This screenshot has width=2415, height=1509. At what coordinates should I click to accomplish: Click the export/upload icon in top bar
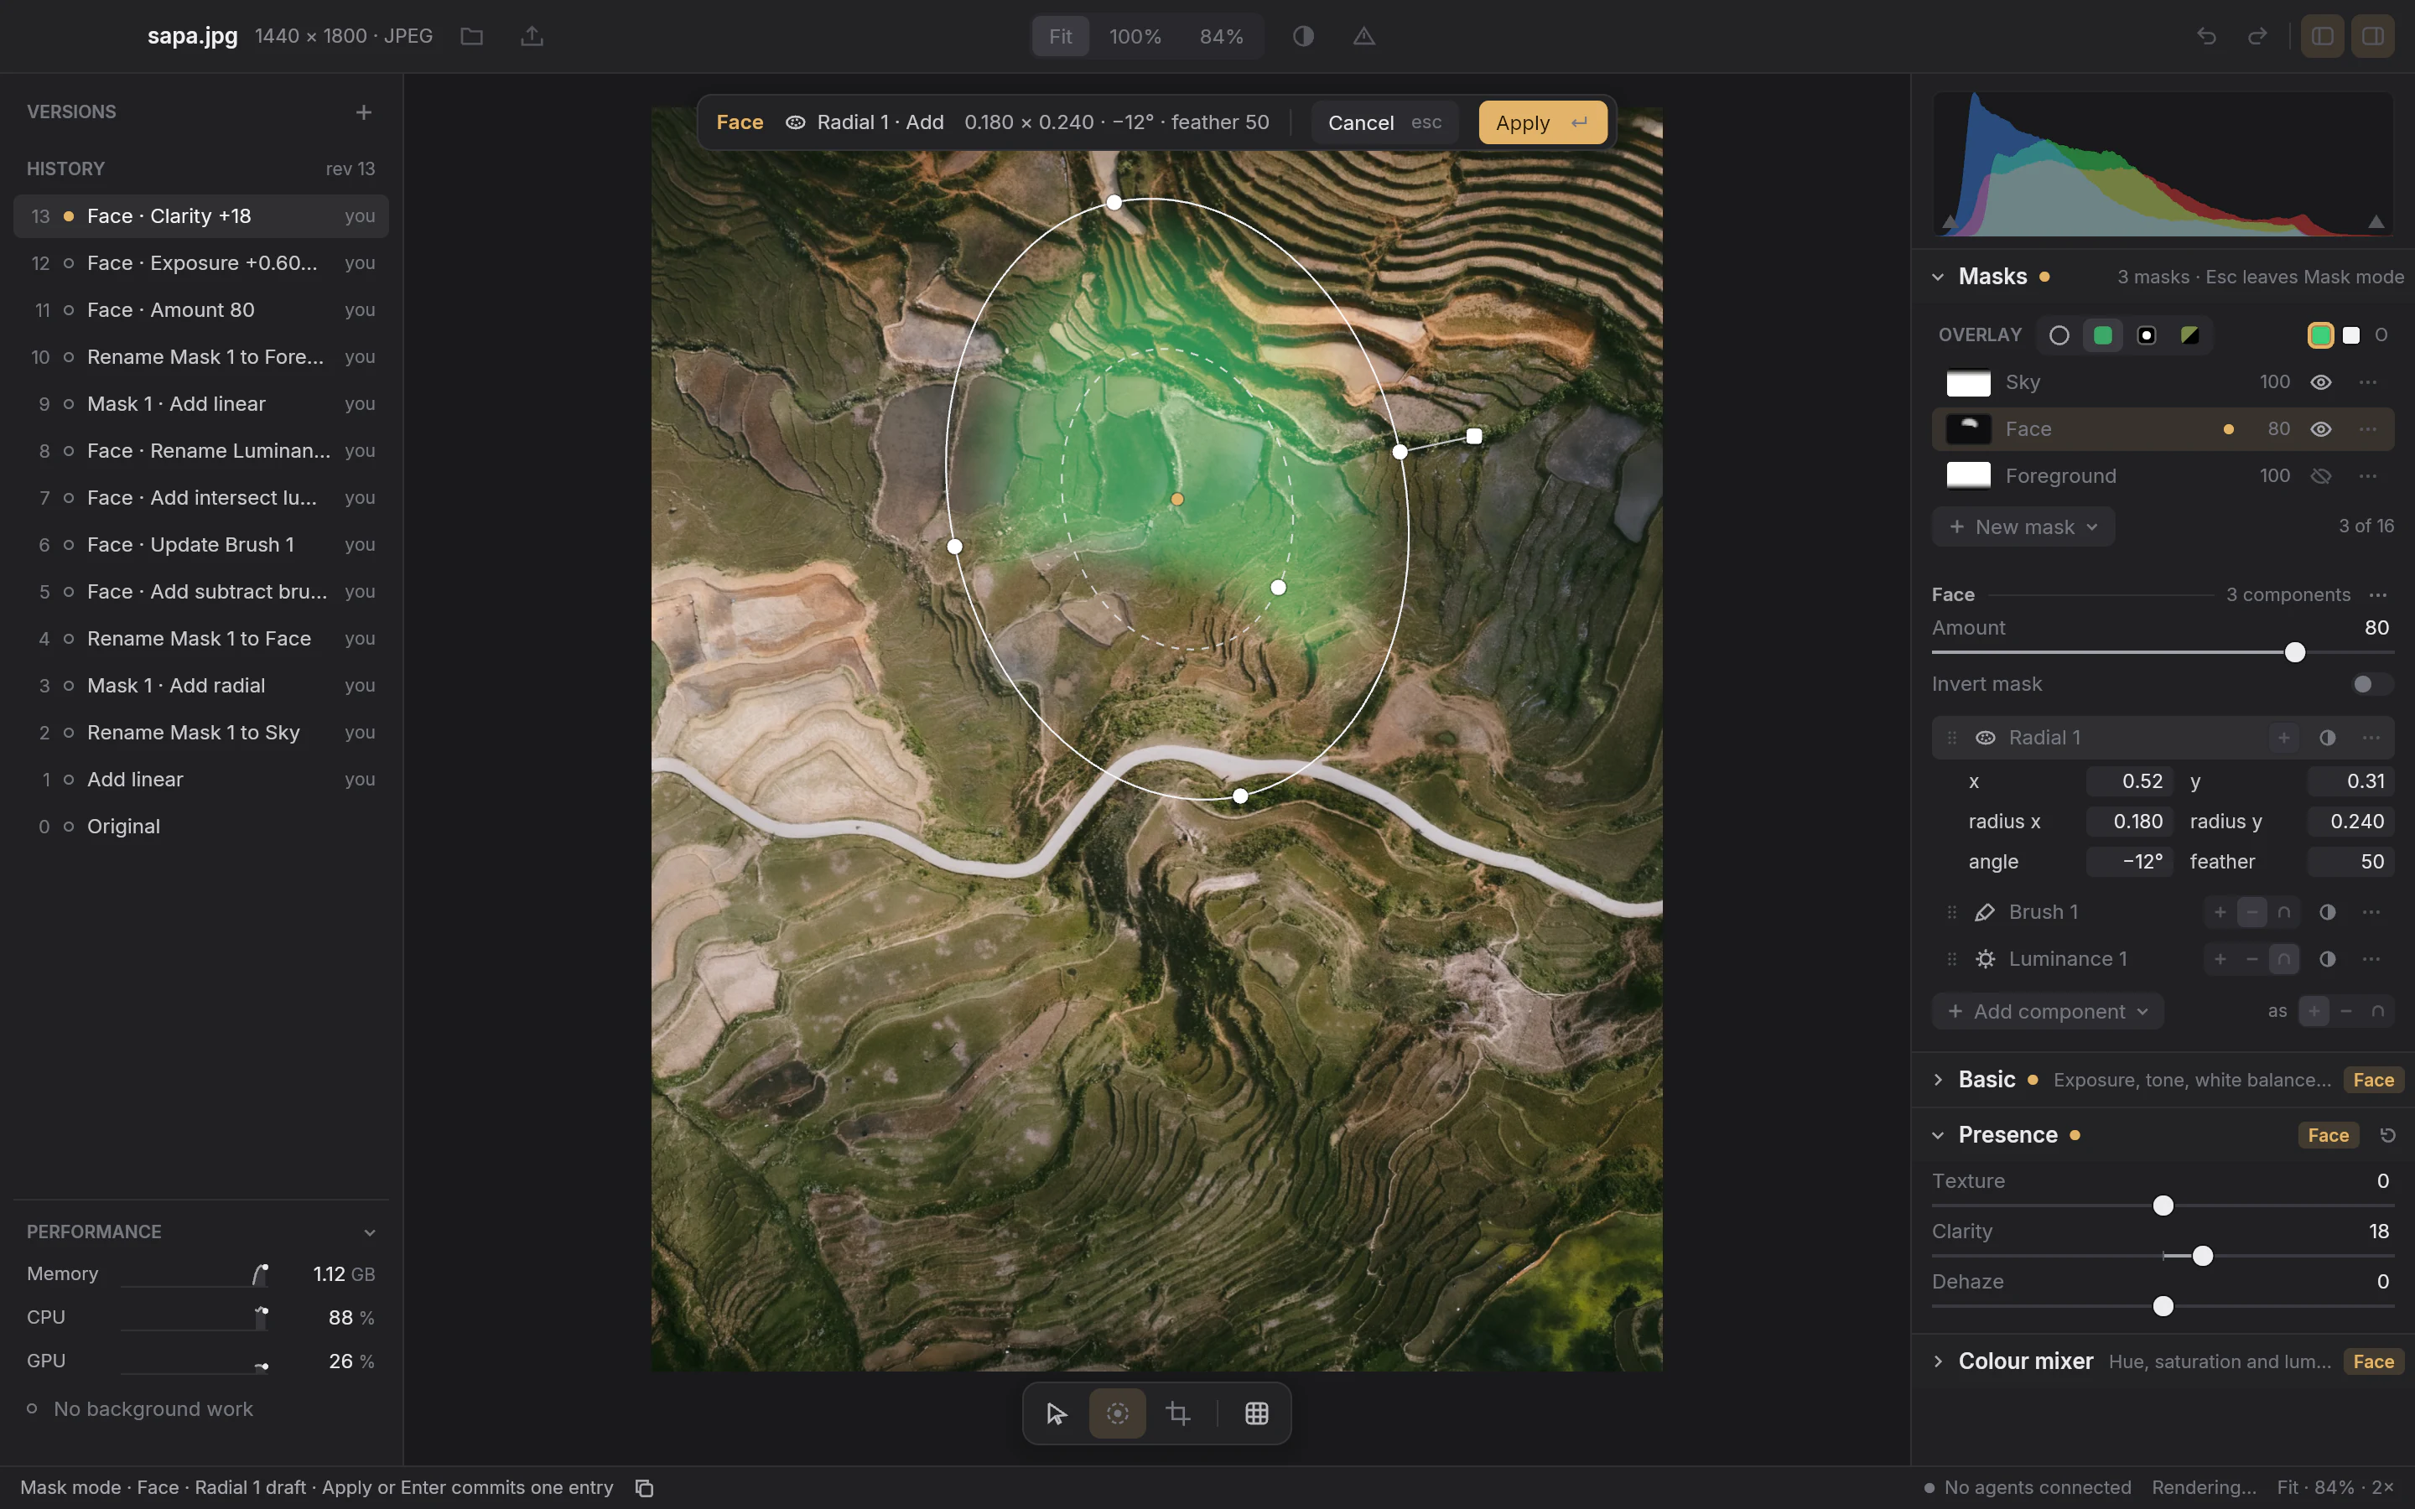(x=532, y=37)
